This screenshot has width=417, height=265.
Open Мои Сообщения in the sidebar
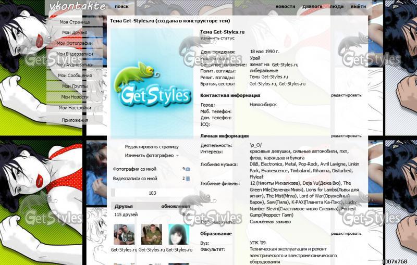(x=75, y=75)
